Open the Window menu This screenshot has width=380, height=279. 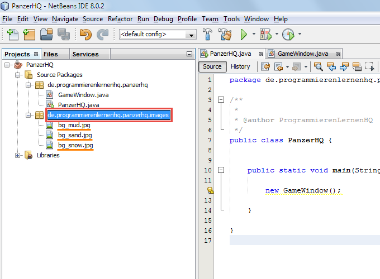point(256,19)
